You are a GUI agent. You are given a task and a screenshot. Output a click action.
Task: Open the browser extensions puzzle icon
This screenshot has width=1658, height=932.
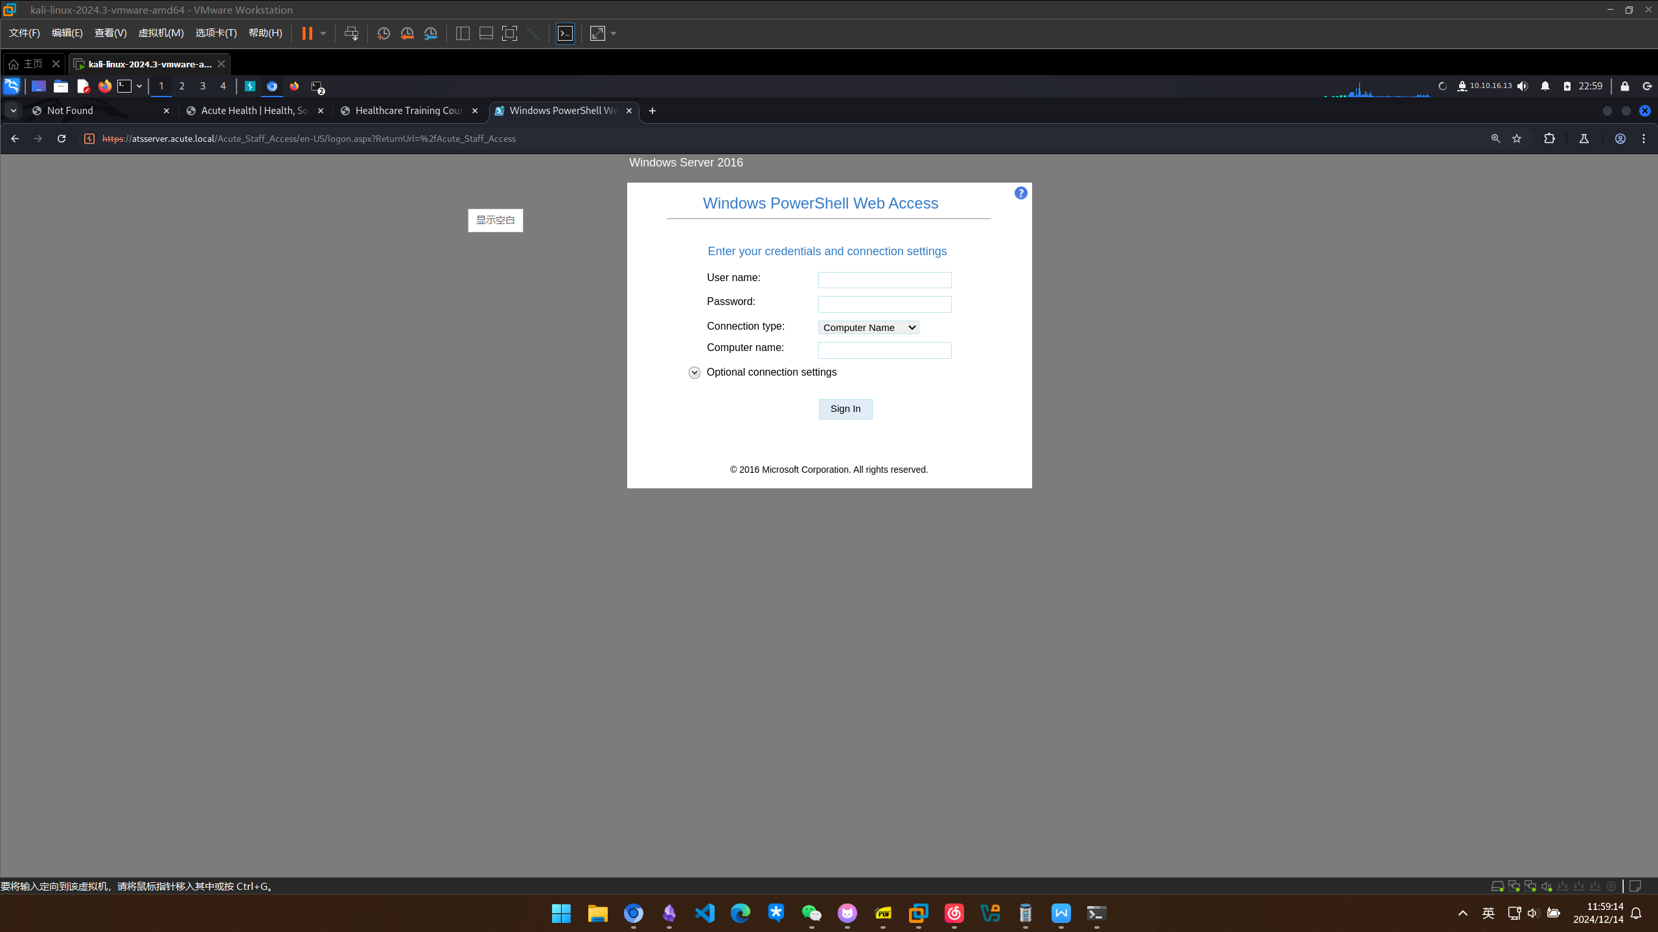tap(1549, 139)
